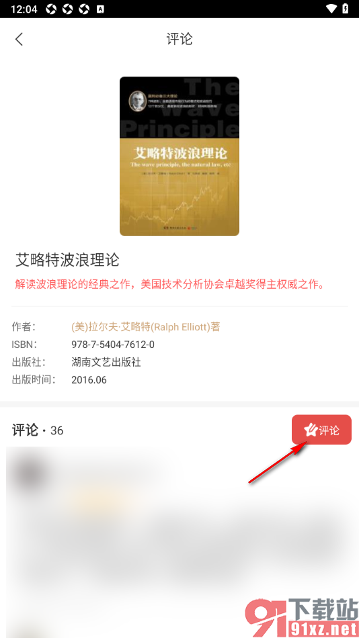The image size is (359, 638).
Task: Tap the 12:04 clock in the status bar
Action: (24, 9)
